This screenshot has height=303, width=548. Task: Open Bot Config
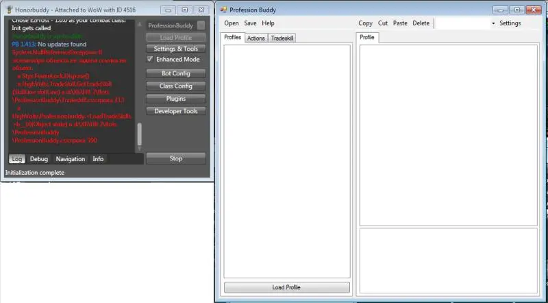coord(176,73)
